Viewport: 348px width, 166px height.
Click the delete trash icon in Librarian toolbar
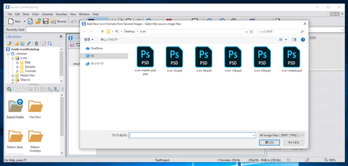pyautogui.click(x=37, y=43)
